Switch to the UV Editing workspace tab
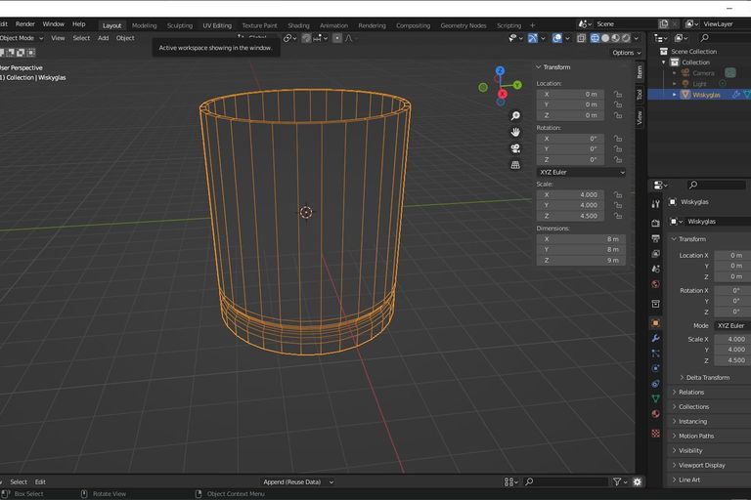The image size is (751, 500). click(217, 25)
